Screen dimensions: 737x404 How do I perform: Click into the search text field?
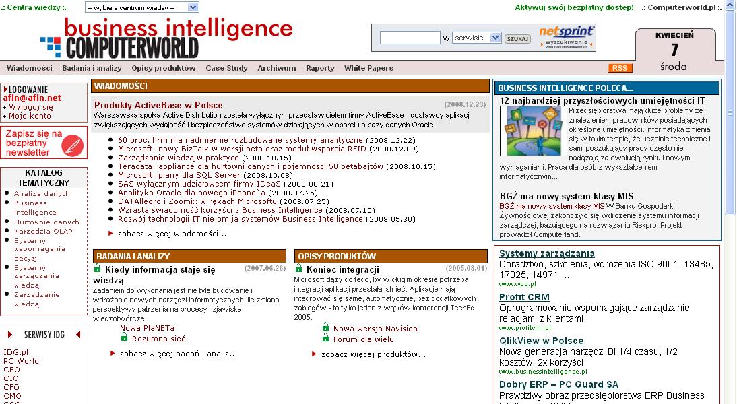(x=410, y=38)
